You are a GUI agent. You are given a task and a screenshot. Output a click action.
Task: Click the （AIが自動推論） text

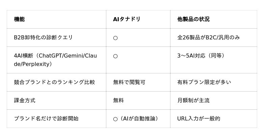click(x=138, y=118)
